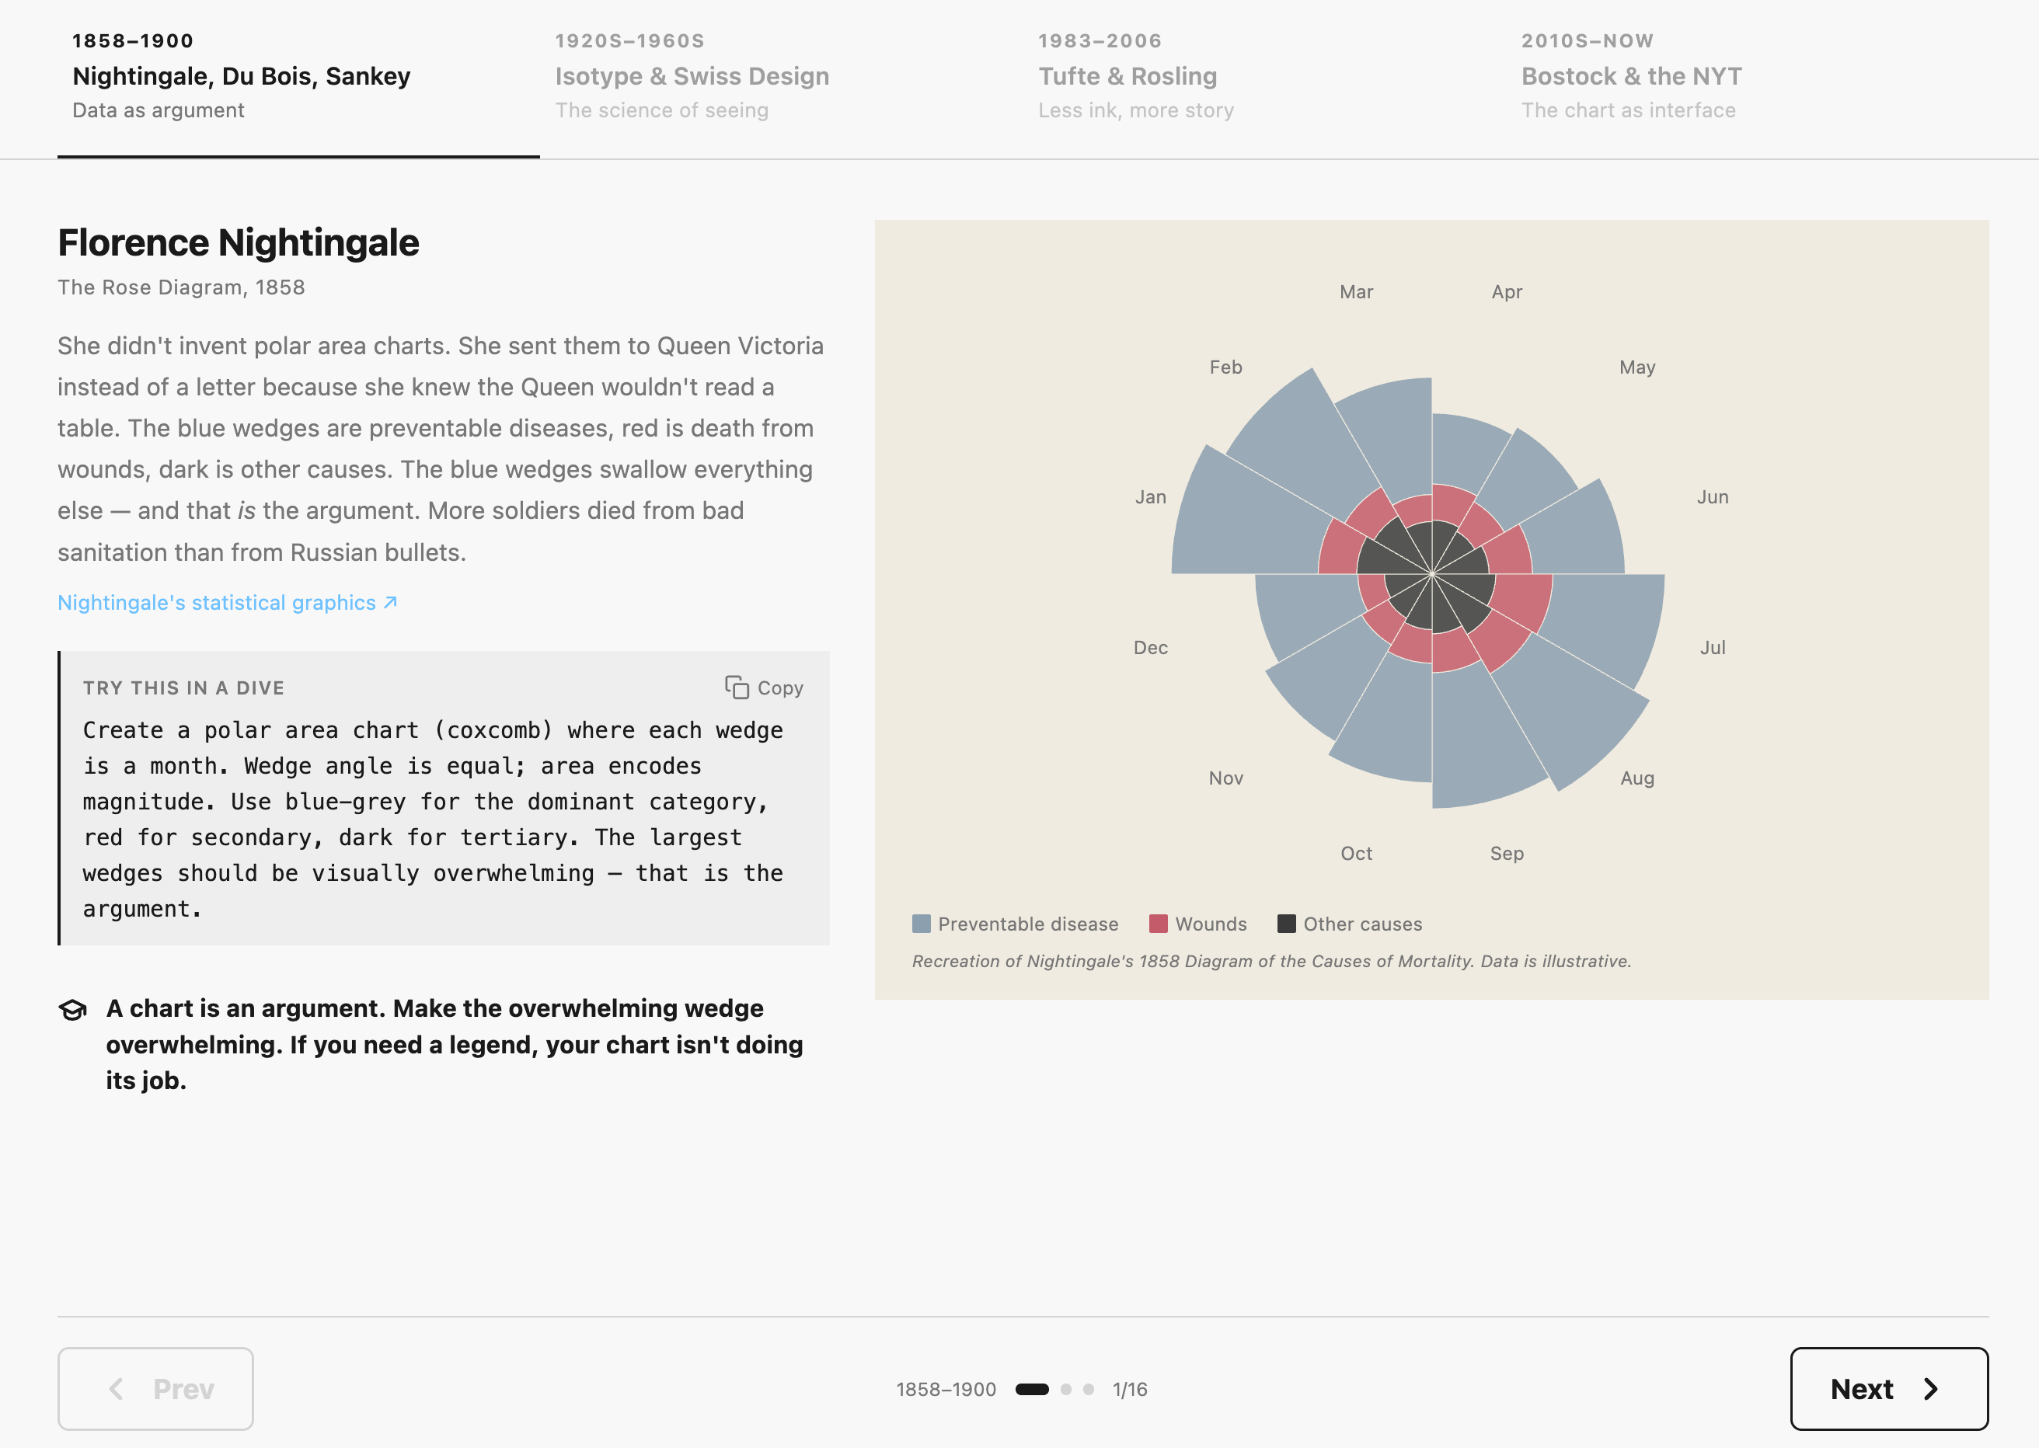The image size is (2039, 1448).
Task: Click the chevron arrow inside the Next button
Action: [1931, 1388]
